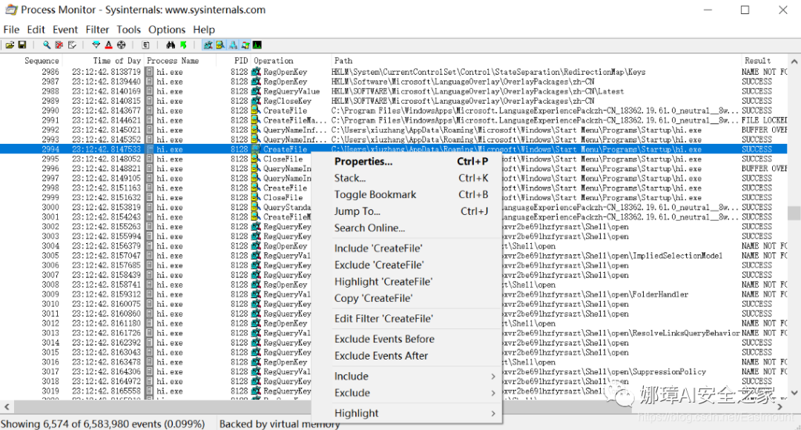The width and height of the screenshot is (801, 430).
Task: Click the horizontal scrollbar right arrow
Action: click(x=780, y=407)
